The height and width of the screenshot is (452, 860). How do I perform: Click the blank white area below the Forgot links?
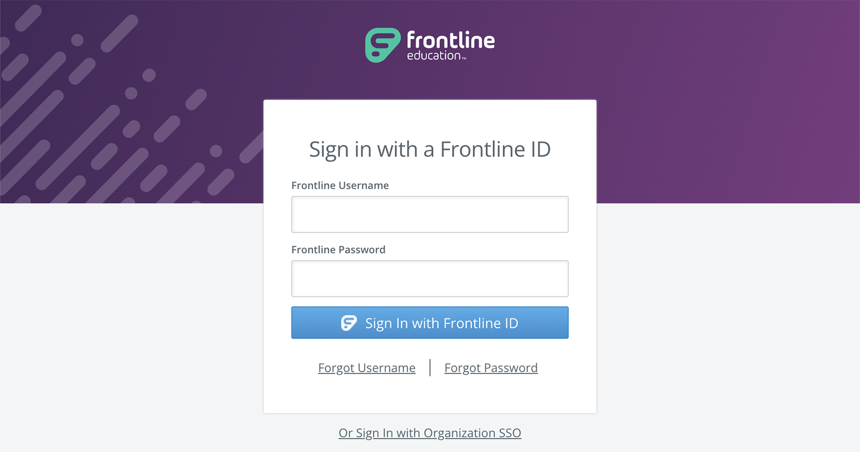[x=430, y=396]
